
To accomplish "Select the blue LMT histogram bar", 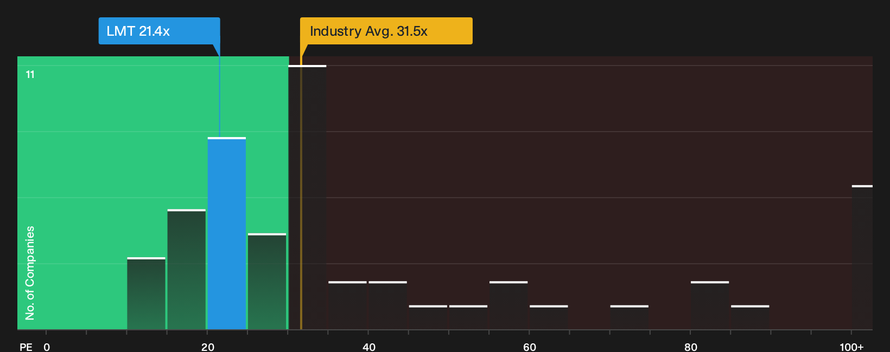I will (227, 233).
